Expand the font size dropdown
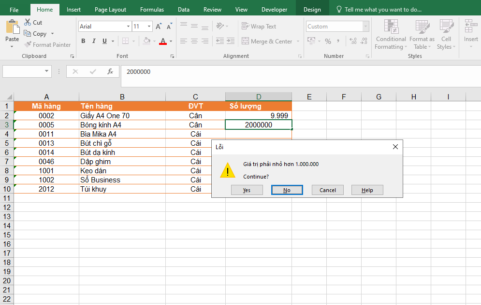The image size is (481, 305). 149,27
